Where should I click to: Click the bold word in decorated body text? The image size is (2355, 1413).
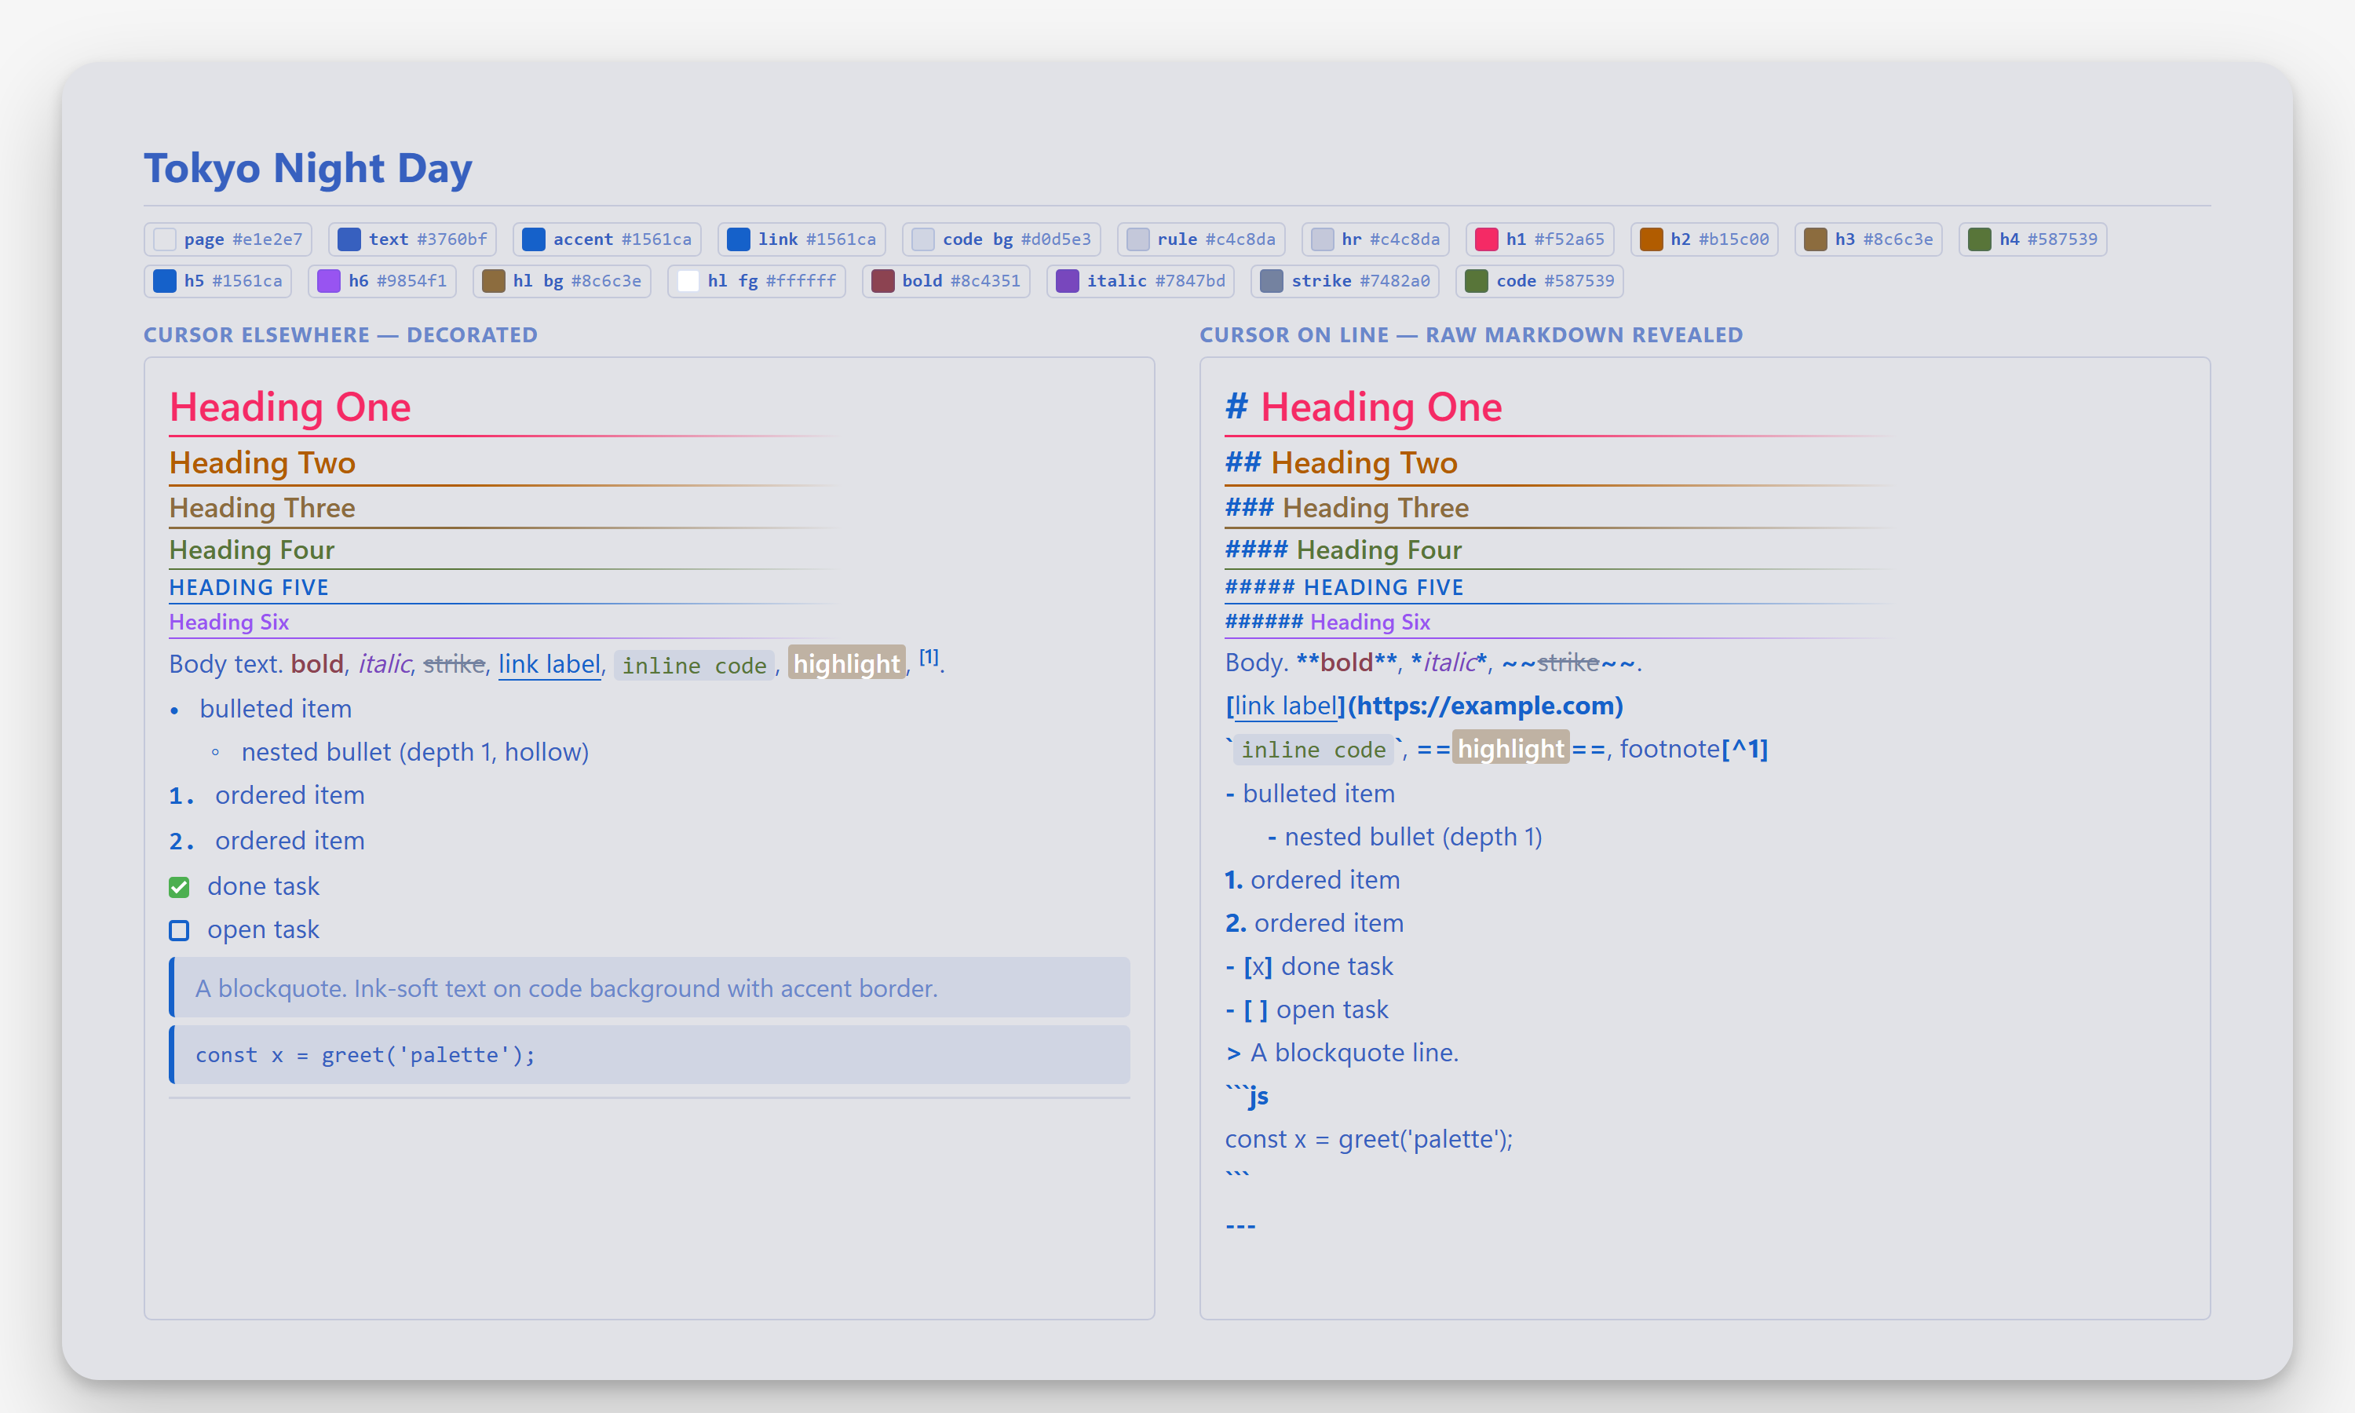(317, 663)
